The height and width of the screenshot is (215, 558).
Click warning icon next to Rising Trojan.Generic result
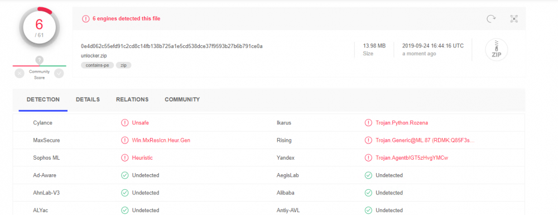click(x=368, y=140)
